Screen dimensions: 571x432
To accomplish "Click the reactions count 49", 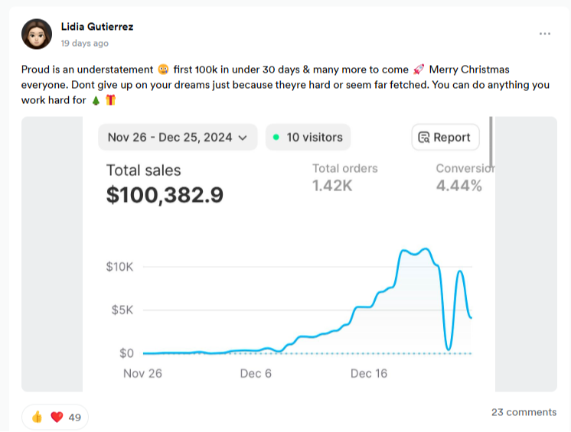I will 75,417.
